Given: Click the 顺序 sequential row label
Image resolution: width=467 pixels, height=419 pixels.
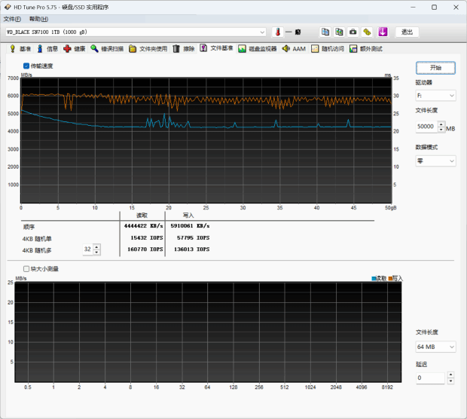Looking at the screenshot, I should coord(29,227).
